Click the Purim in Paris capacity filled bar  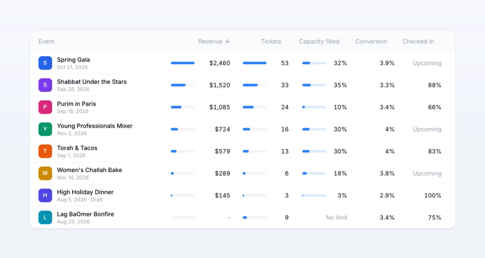coord(314,107)
